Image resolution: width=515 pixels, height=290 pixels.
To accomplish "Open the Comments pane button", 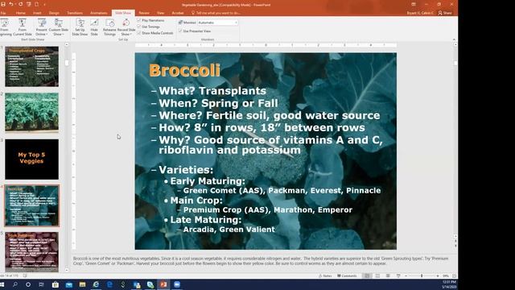I will pyautogui.click(x=347, y=275).
